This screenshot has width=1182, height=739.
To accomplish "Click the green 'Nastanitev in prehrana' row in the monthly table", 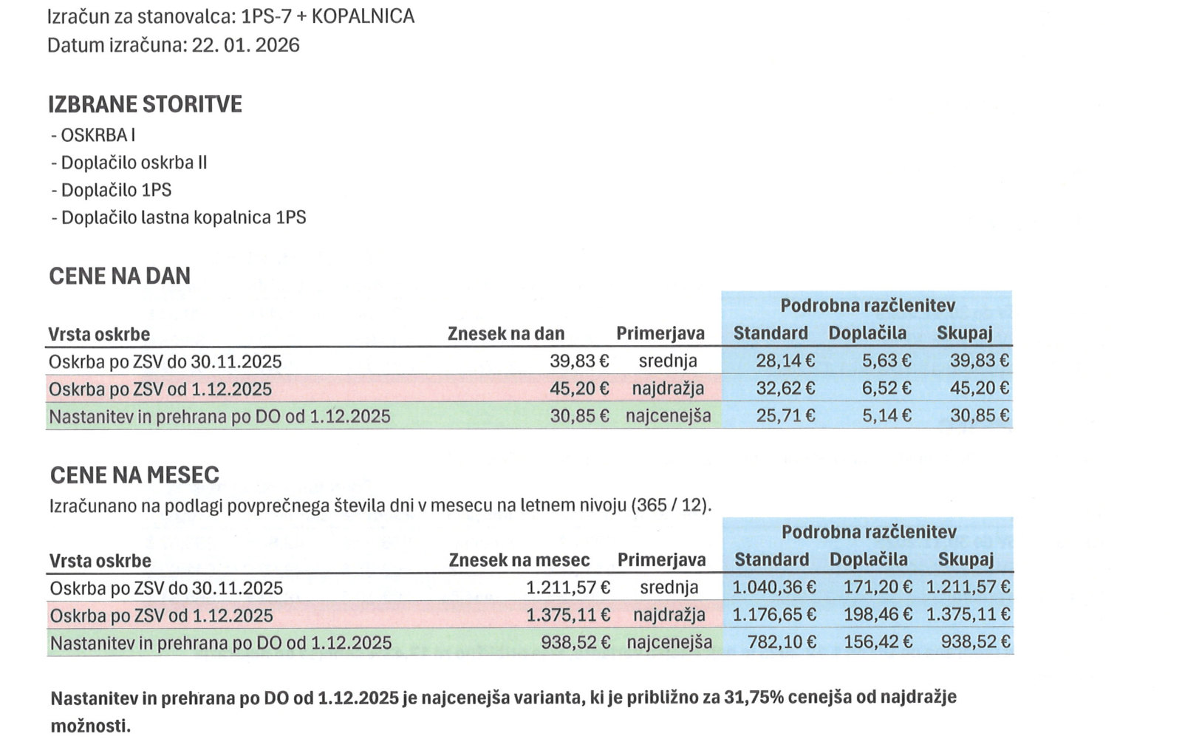I will 221,643.
